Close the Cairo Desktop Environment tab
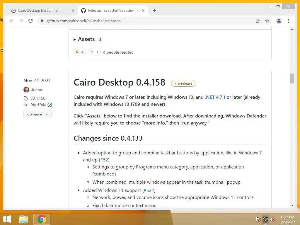The height and width of the screenshot is (225, 300). coord(73,11)
